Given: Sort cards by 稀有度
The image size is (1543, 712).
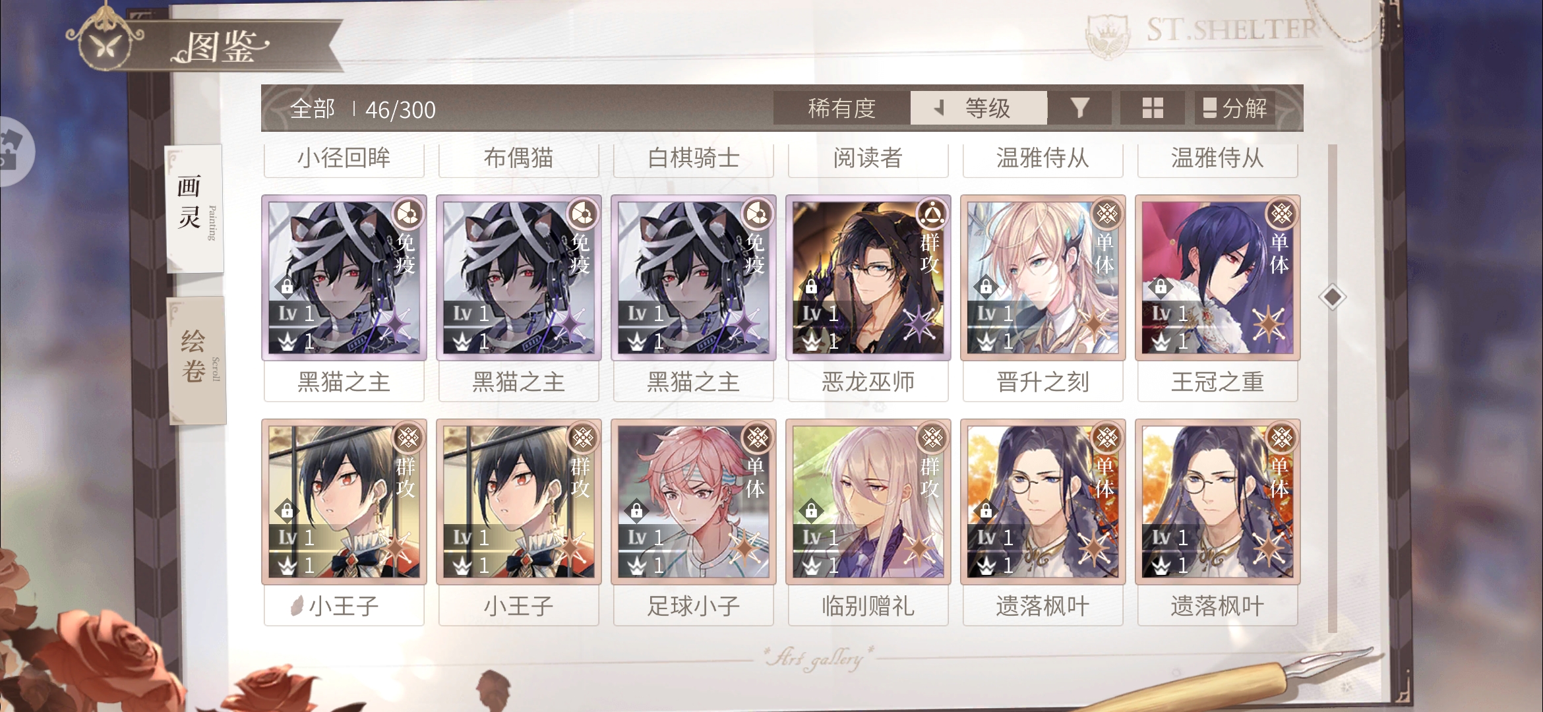Looking at the screenshot, I should point(841,108).
